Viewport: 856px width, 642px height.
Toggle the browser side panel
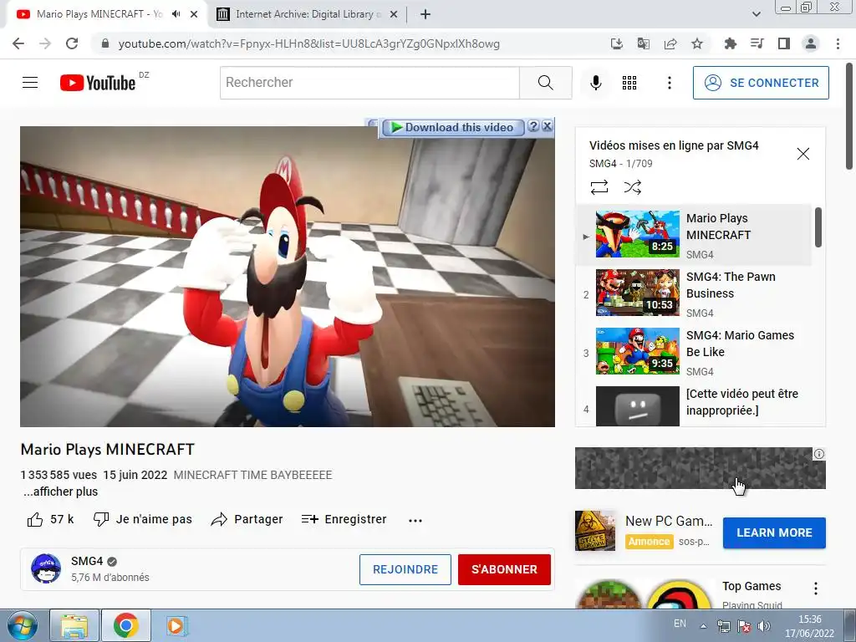(x=784, y=43)
